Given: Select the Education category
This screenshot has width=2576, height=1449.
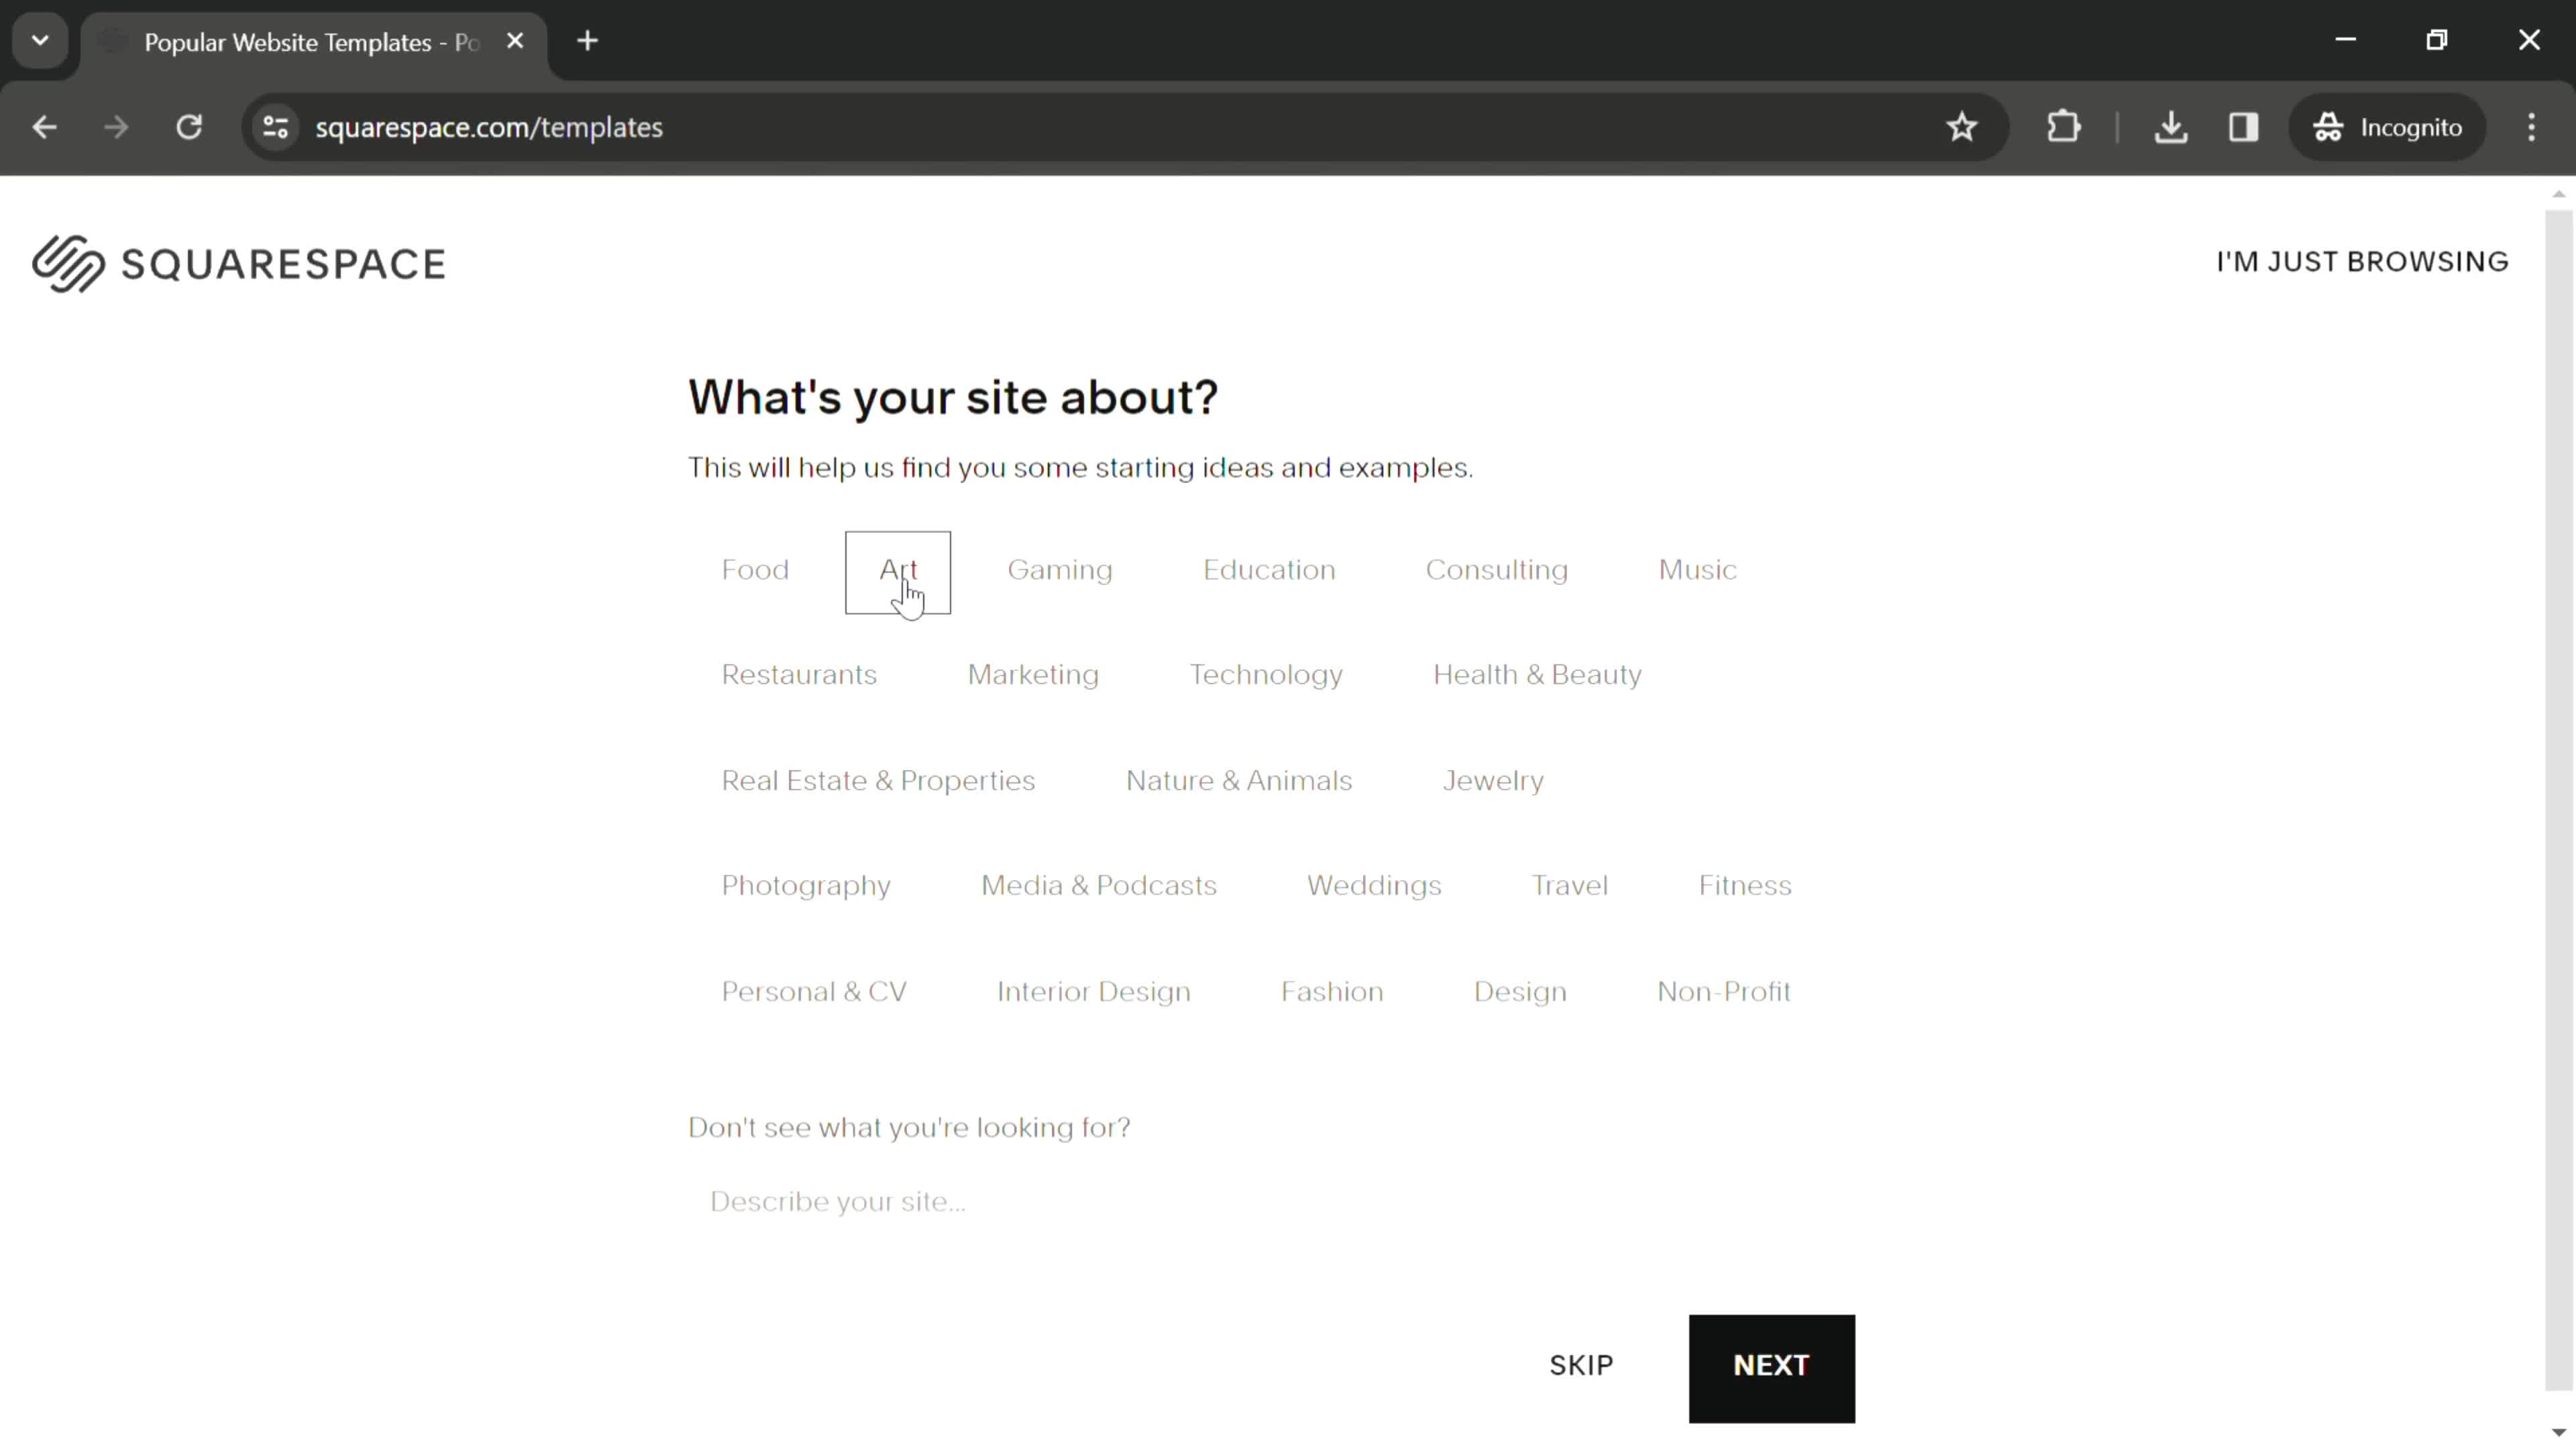Looking at the screenshot, I should 1269,570.
